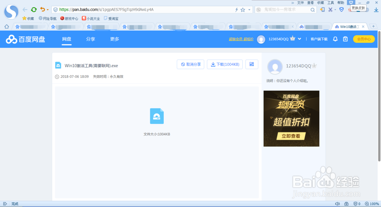Open the browser downloads arrow icon
This screenshot has width=381, height=207.
(376, 10)
